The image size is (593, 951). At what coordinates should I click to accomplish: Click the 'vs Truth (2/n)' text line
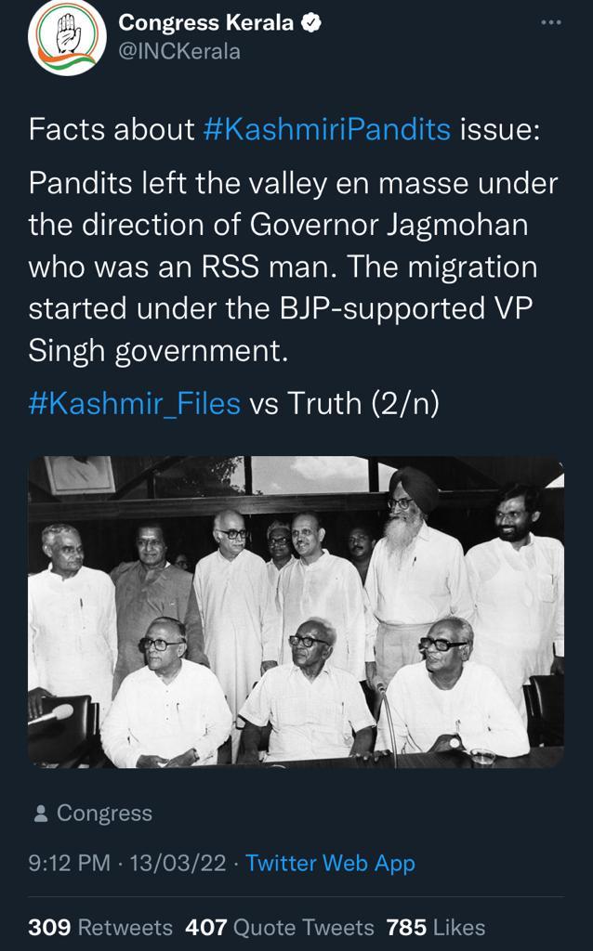[x=344, y=403]
